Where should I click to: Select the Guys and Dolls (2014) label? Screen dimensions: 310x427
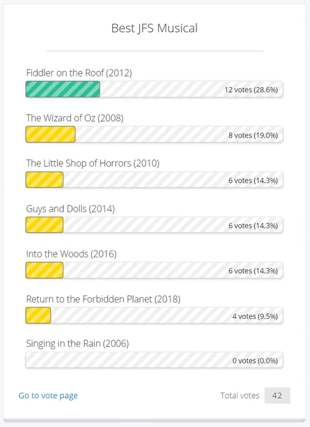pos(70,209)
